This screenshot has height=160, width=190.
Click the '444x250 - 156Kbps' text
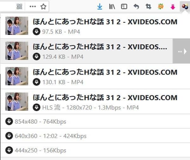tap(41, 151)
